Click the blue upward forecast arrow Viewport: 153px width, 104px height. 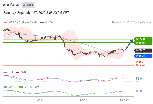[x=129, y=45]
